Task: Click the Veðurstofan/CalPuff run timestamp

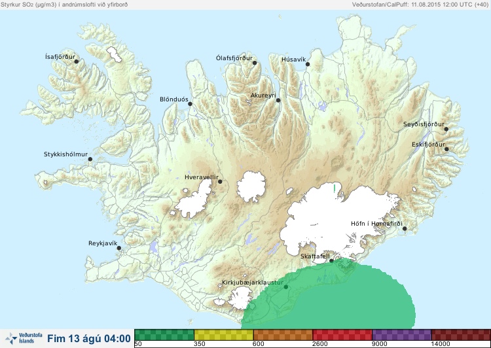Action: click(x=420, y=5)
